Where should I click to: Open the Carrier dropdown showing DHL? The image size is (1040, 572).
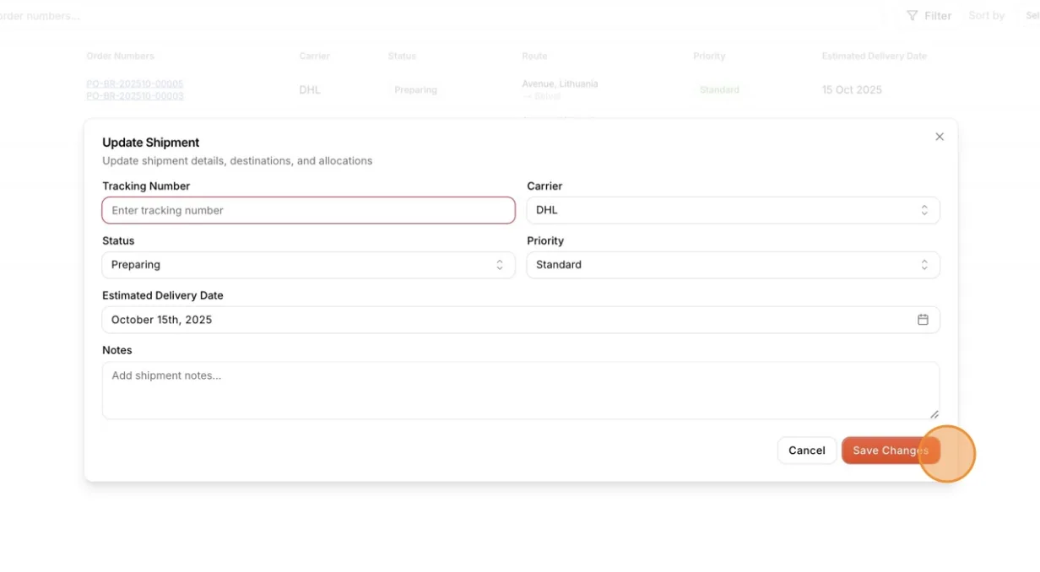pos(733,210)
